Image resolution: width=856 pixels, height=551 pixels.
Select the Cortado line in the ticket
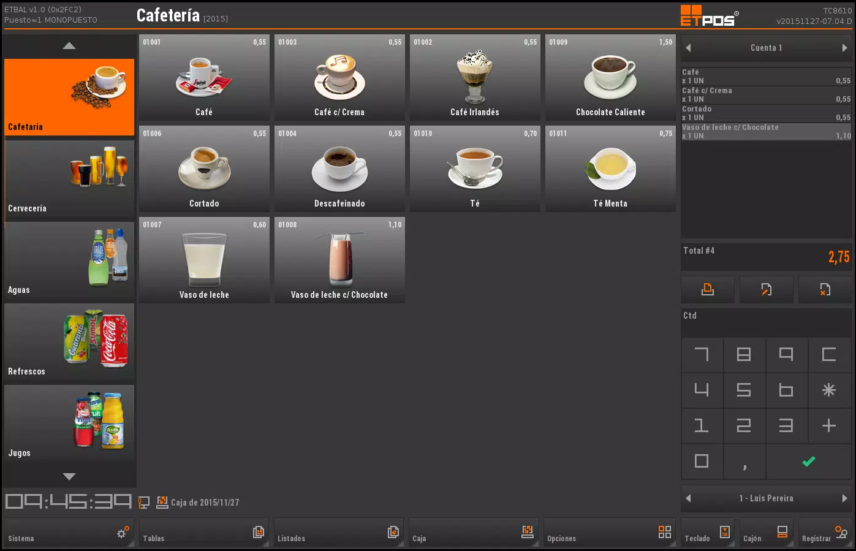click(766, 113)
